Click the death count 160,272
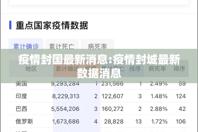Screen dimensions: 198x132 113,109
